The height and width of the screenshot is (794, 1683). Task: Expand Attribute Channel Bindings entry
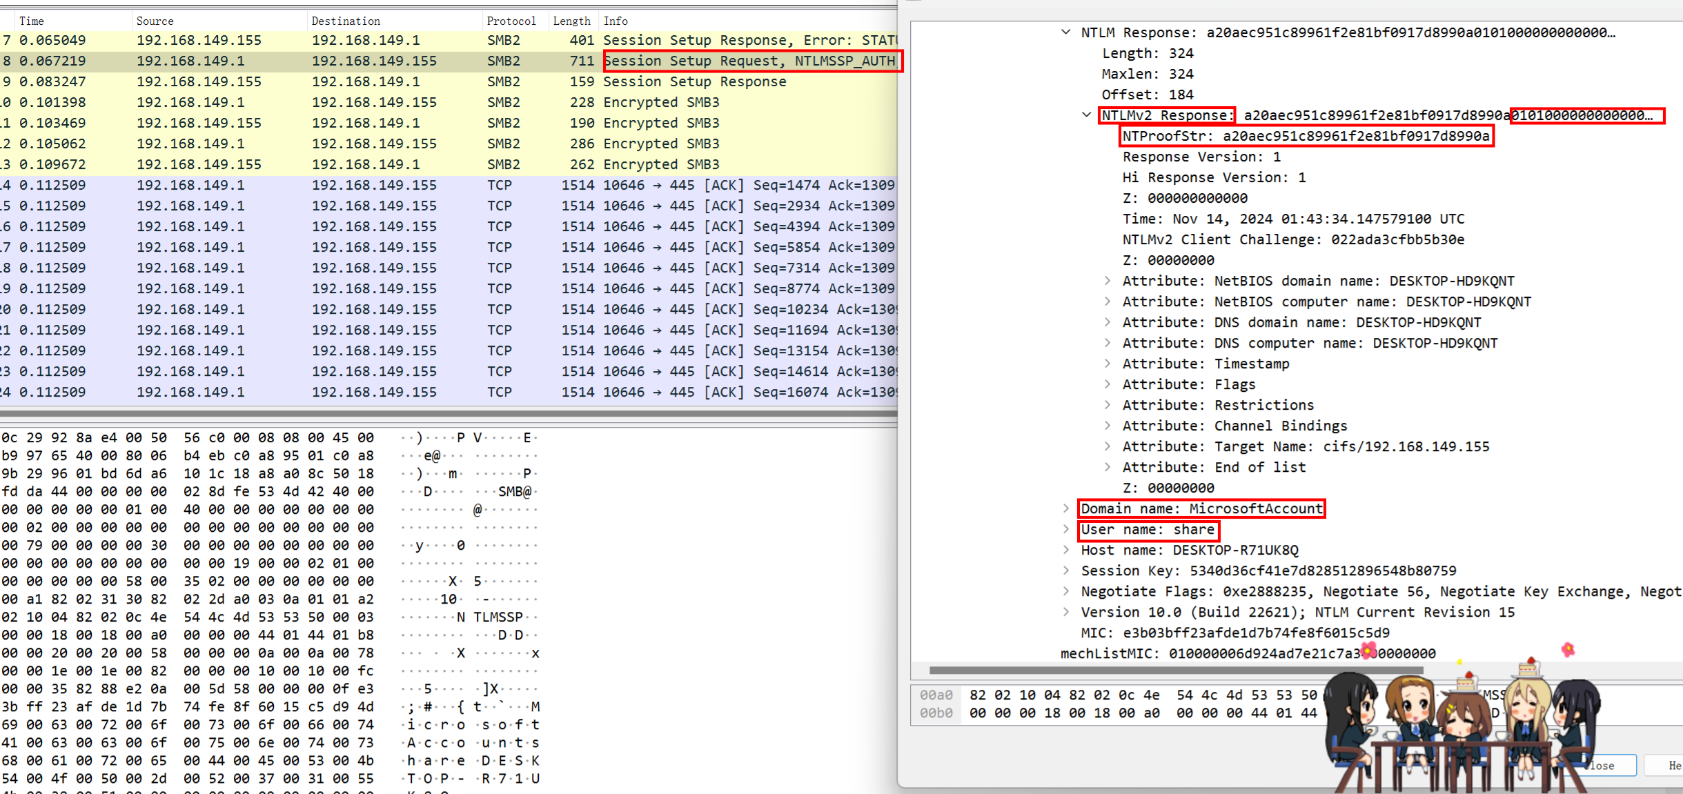coord(1108,426)
